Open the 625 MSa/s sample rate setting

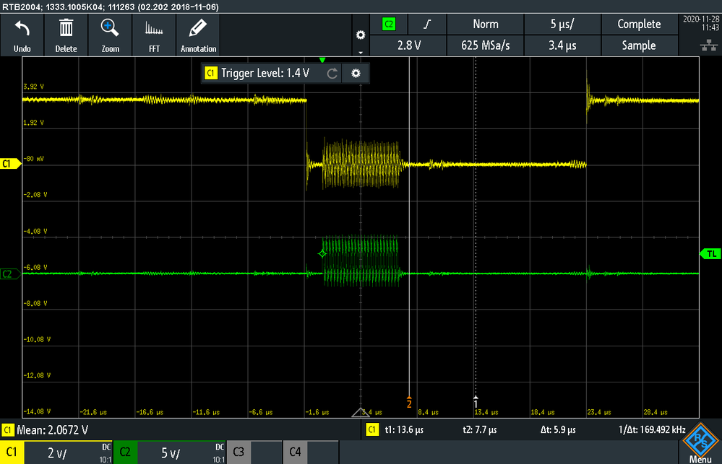(486, 45)
